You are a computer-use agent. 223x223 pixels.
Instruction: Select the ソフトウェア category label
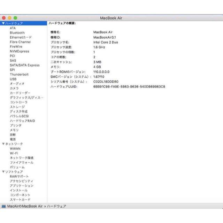click(x=14, y=172)
